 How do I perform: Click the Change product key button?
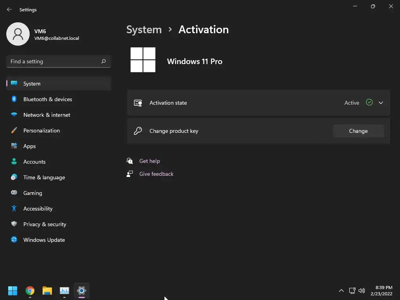pyautogui.click(x=359, y=131)
